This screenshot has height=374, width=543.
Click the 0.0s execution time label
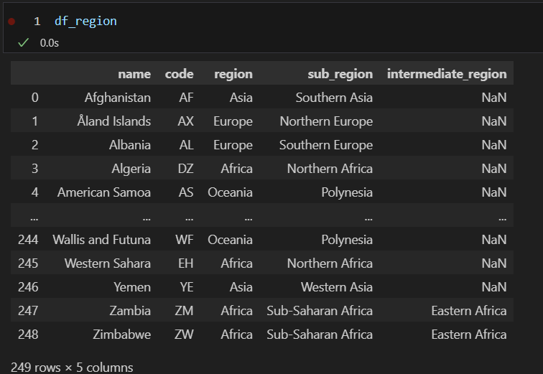click(49, 43)
